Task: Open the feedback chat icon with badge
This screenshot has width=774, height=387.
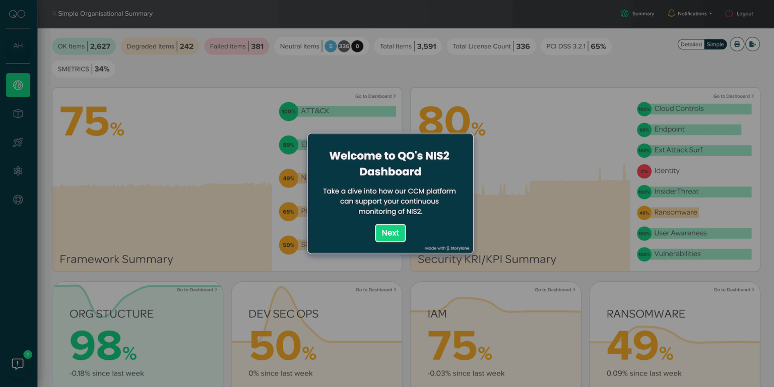Action: point(18,364)
